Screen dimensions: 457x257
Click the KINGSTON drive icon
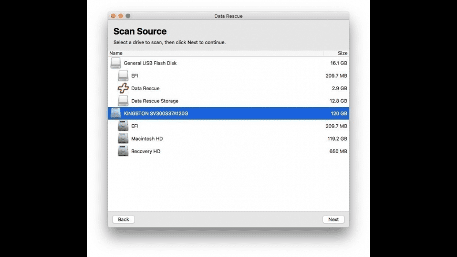(x=116, y=113)
